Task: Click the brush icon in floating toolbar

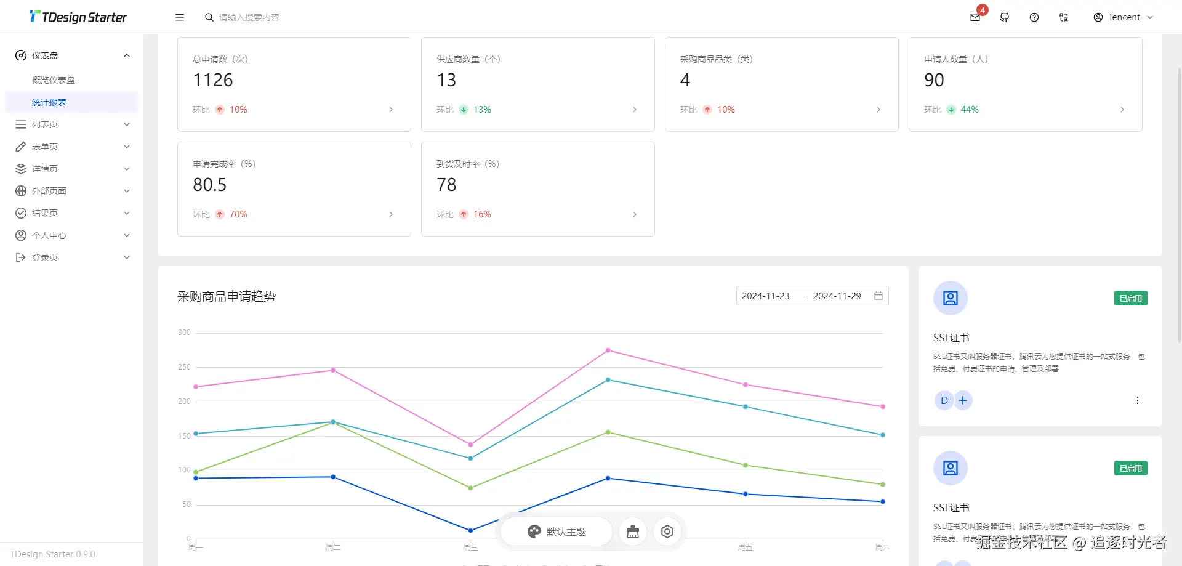Action: coord(633,532)
